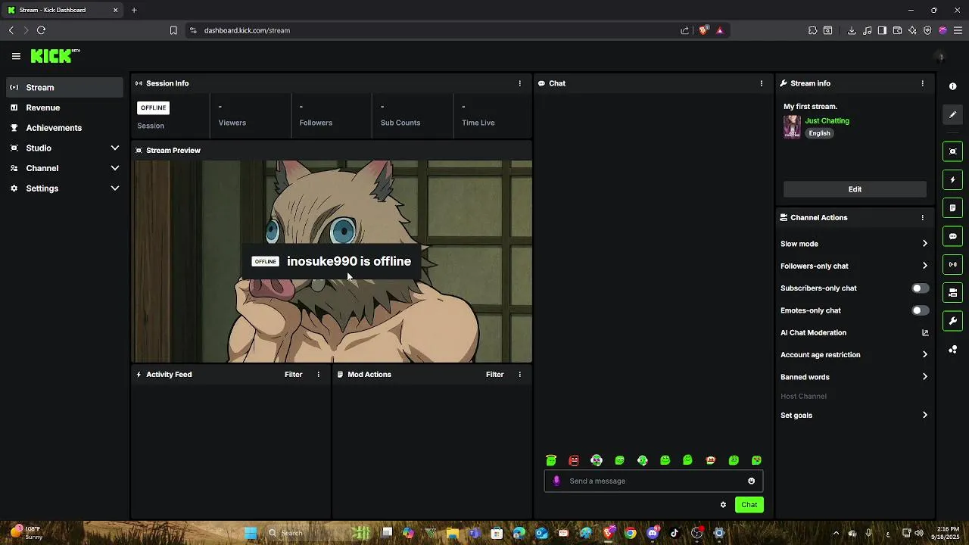Toggle the Session Info broadcast widget icon
Image resolution: width=969 pixels, height=545 pixels.
point(952,264)
